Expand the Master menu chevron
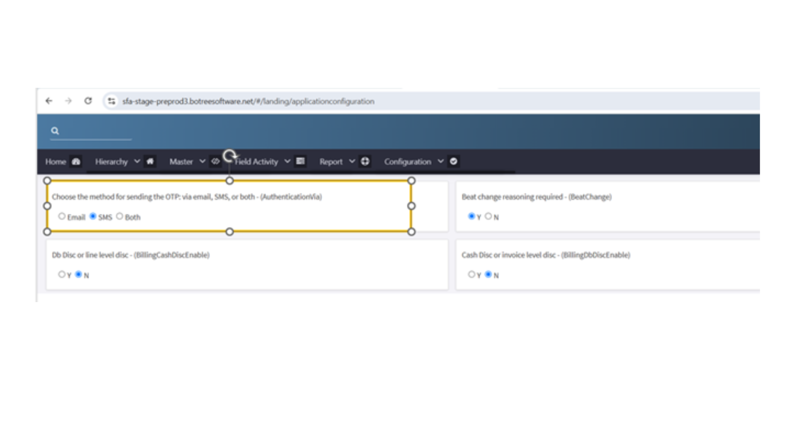795x447 pixels. [x=202, y=161]
